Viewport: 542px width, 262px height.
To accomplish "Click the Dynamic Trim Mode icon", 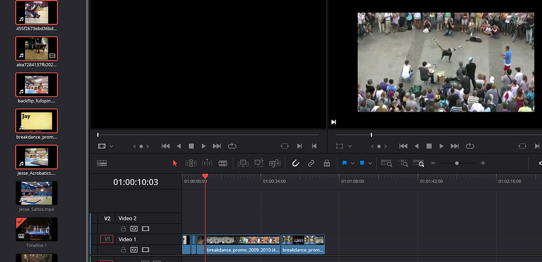I will (207, 163).
